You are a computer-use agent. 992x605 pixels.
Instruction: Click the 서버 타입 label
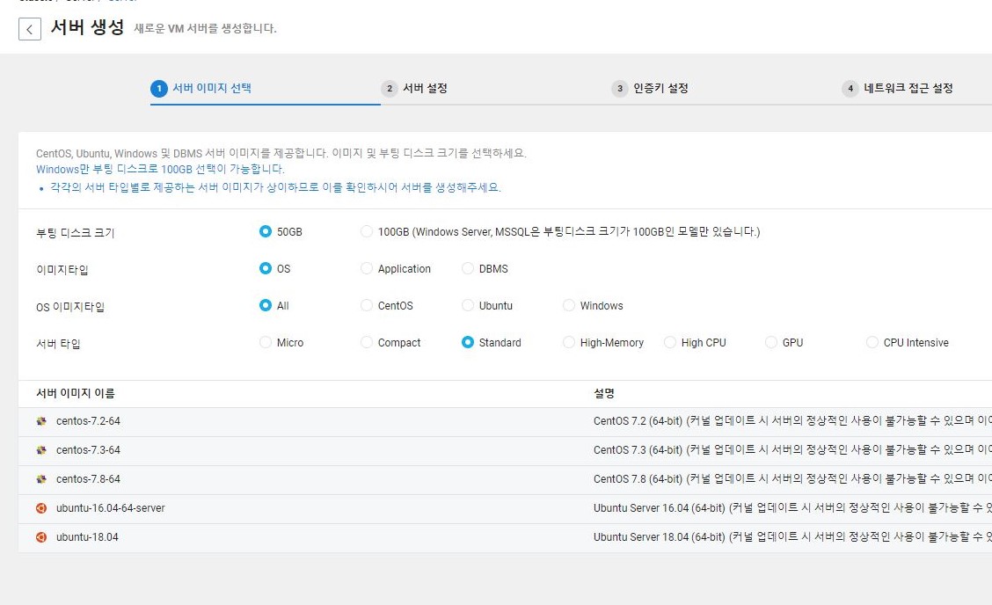(x=58, y=344)
